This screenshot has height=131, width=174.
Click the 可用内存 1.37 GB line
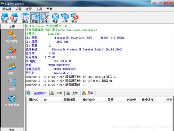pos(40,57)
